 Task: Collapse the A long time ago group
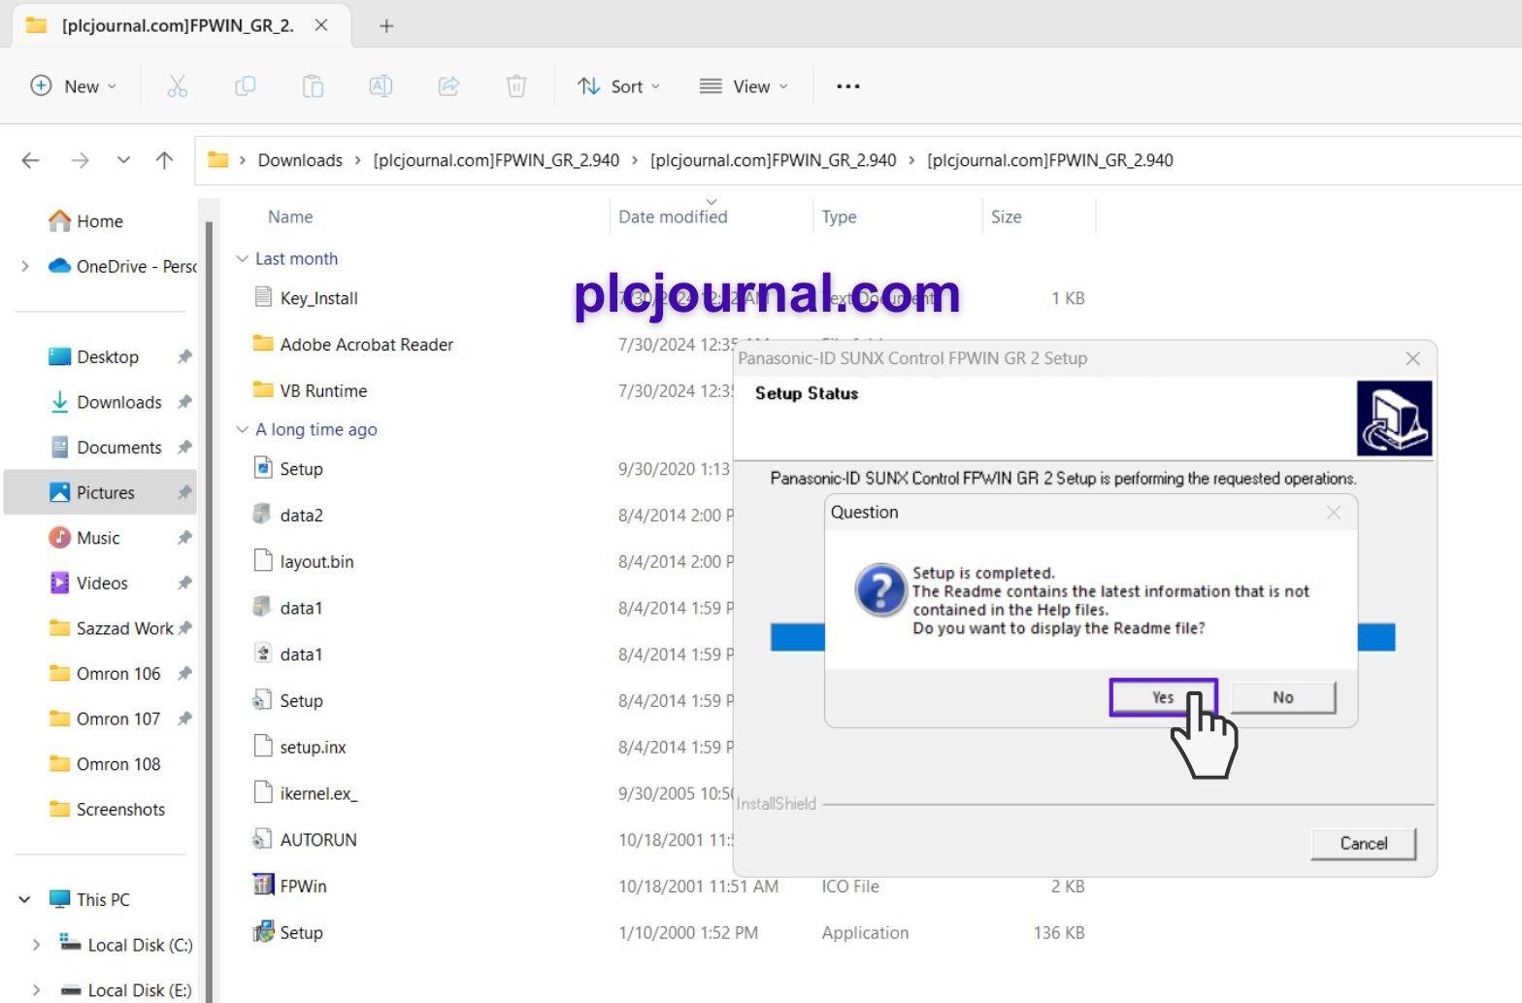click(243, 430)
